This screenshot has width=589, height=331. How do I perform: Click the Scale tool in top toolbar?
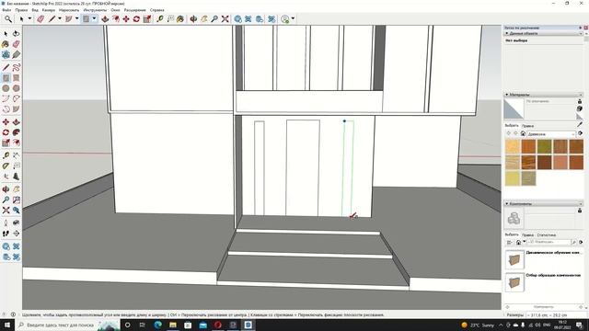pos(147,18)
